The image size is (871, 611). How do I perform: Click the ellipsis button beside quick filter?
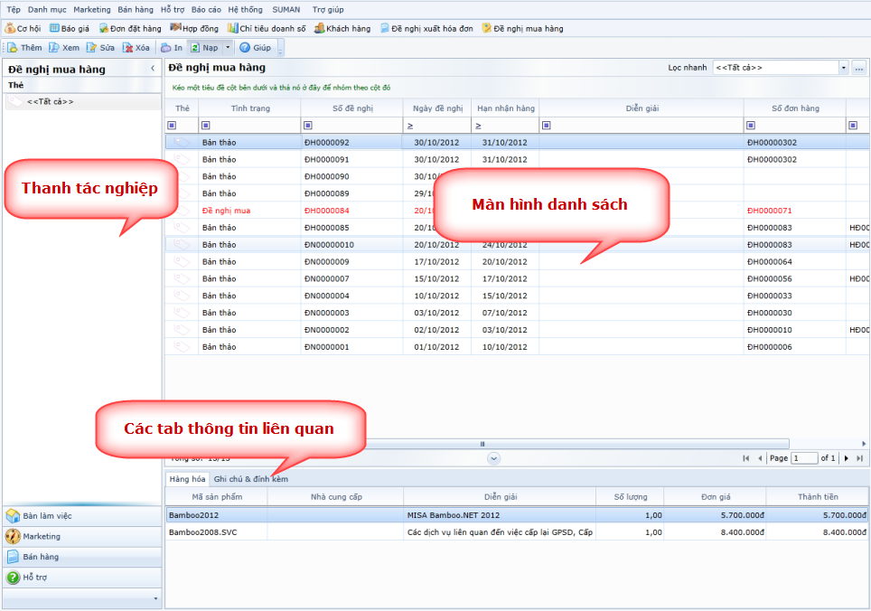(x=858, y=68)
